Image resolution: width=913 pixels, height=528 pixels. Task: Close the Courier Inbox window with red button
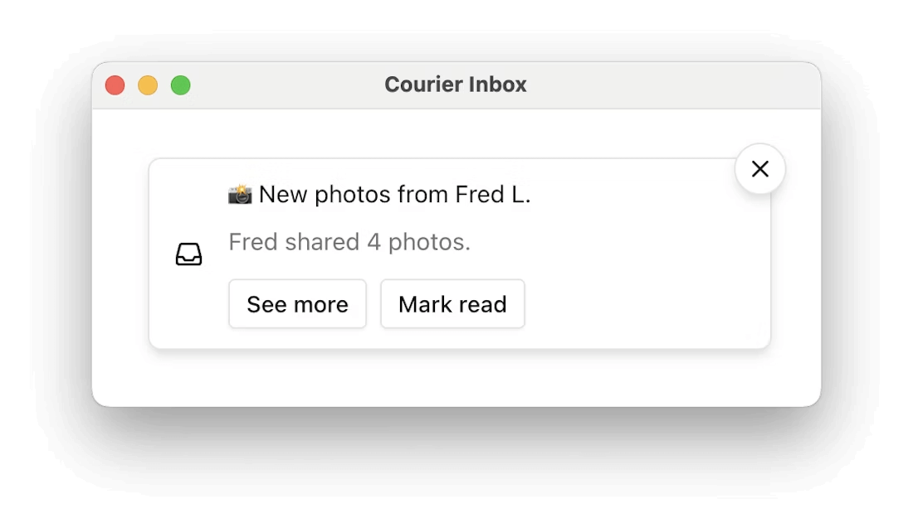coord(115,85)
